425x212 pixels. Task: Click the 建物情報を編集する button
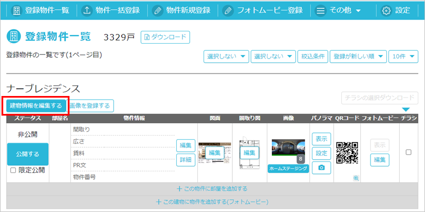click(35, 106)
